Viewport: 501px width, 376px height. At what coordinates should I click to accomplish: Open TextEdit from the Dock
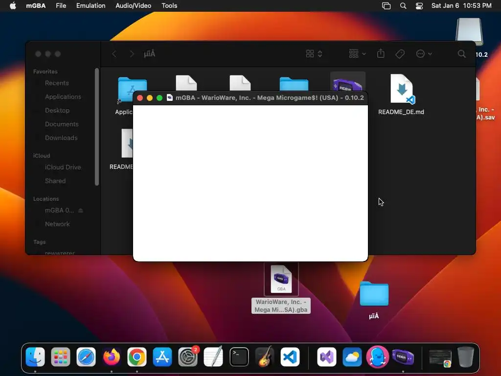click(x=213, y=357)
